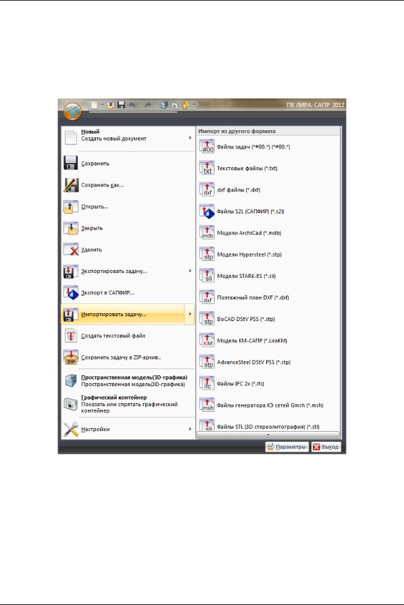The image size is (404, 605).
Task: Open the Настройки menu item
Action: (x=128, y=429)
